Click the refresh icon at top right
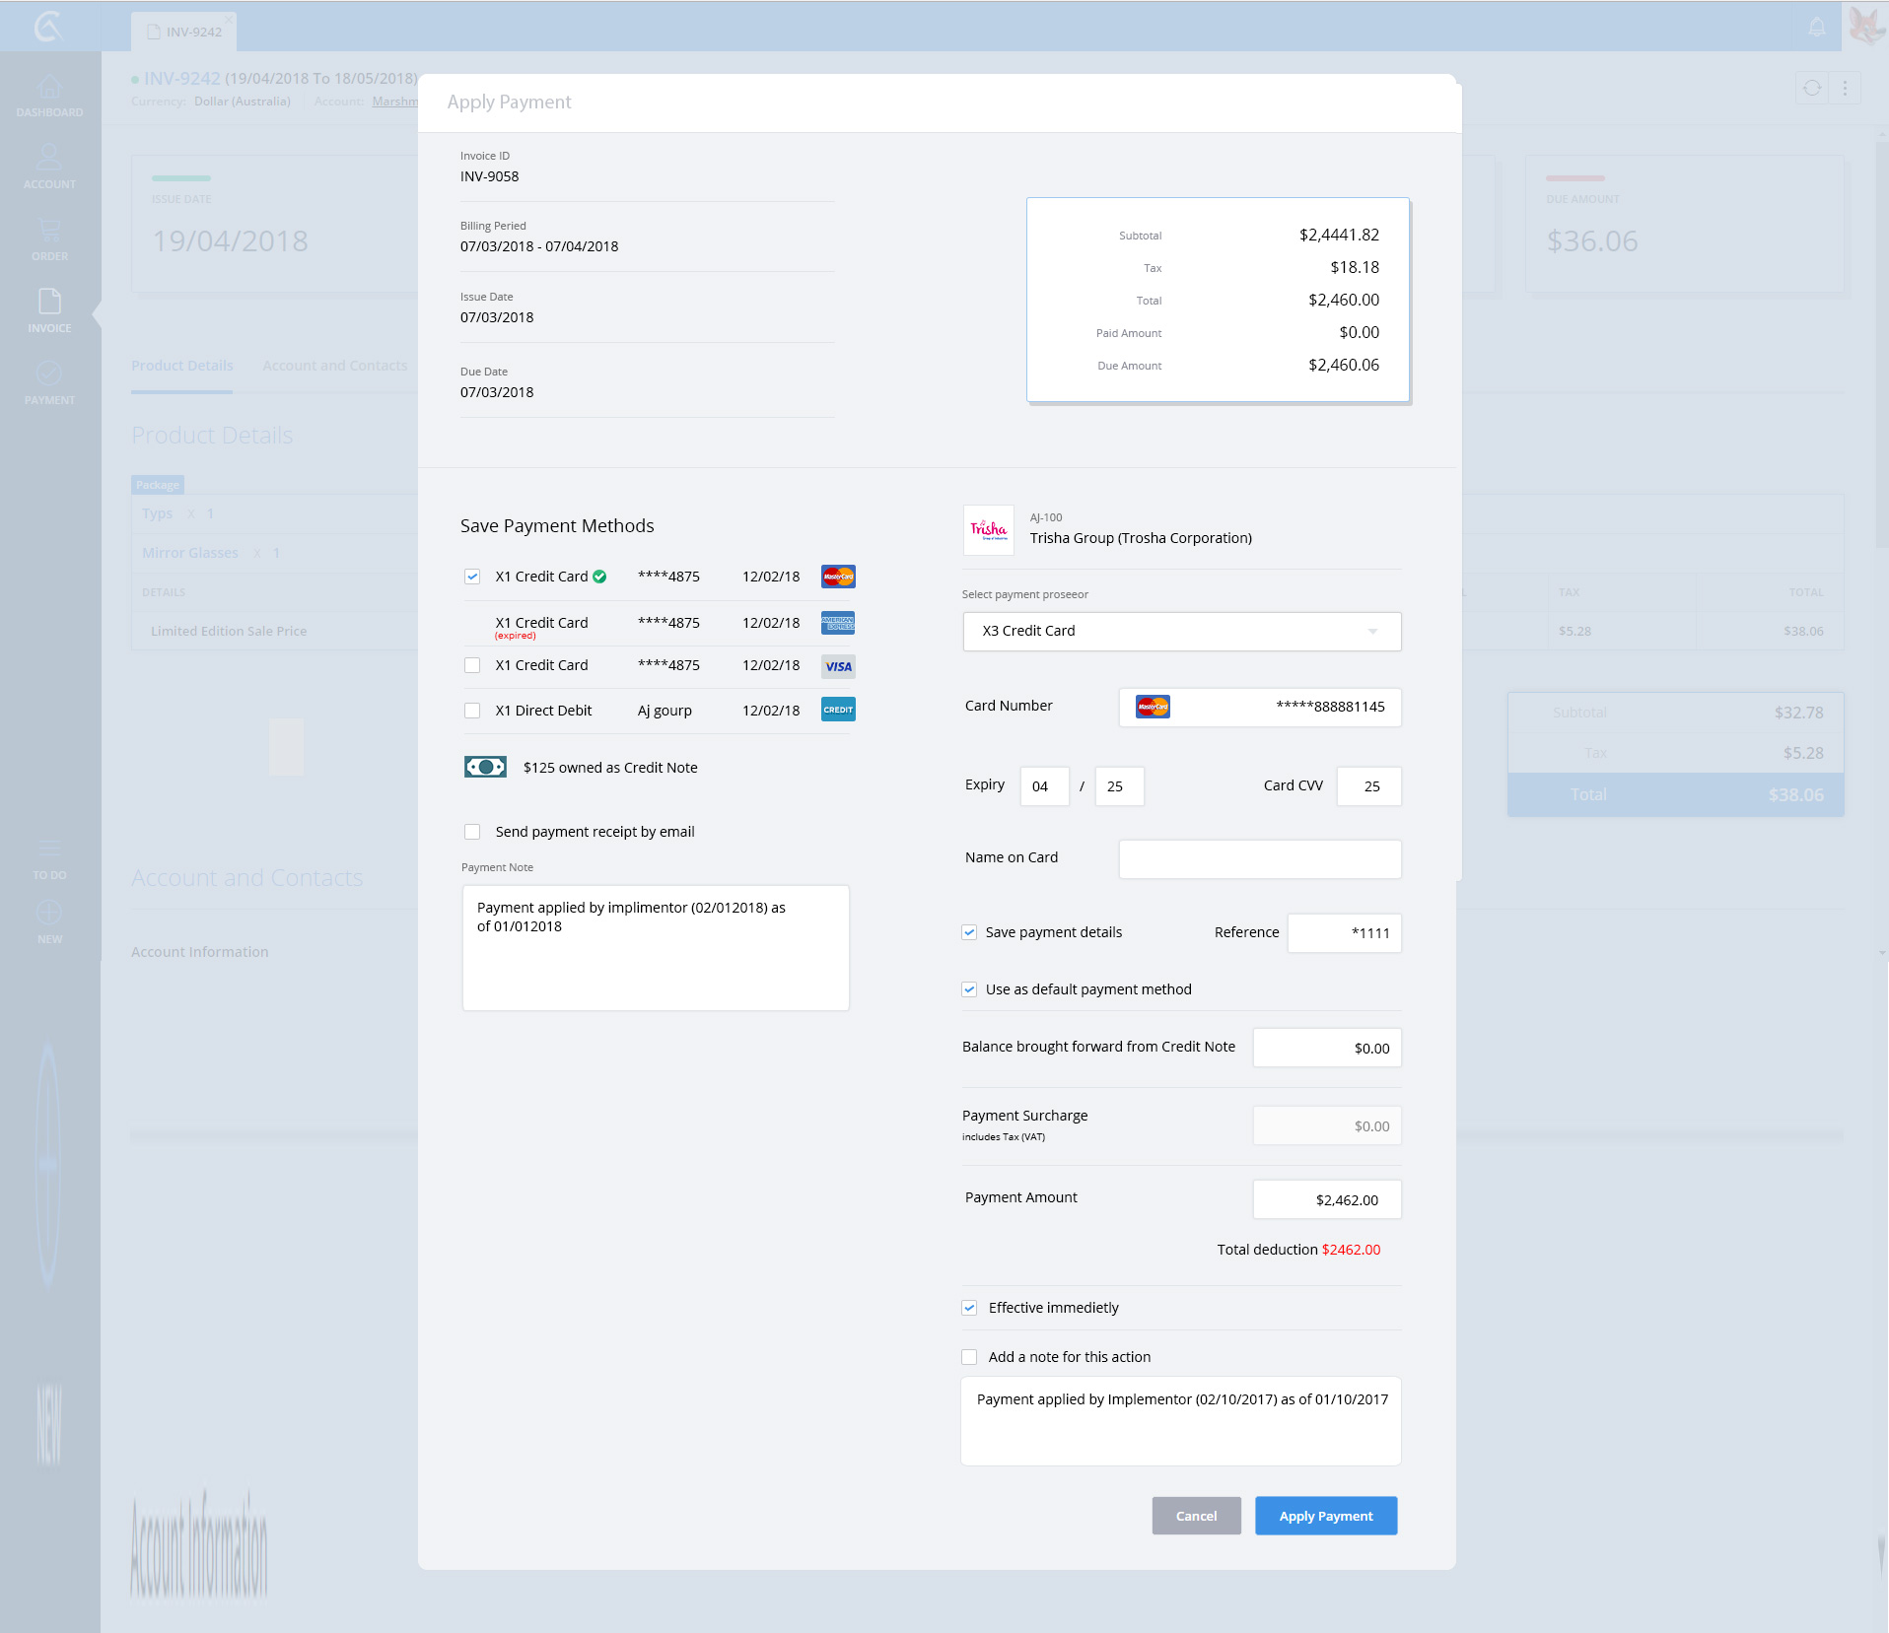The width and height of the screenshot is (1889, 1633). coord(1812,88)
